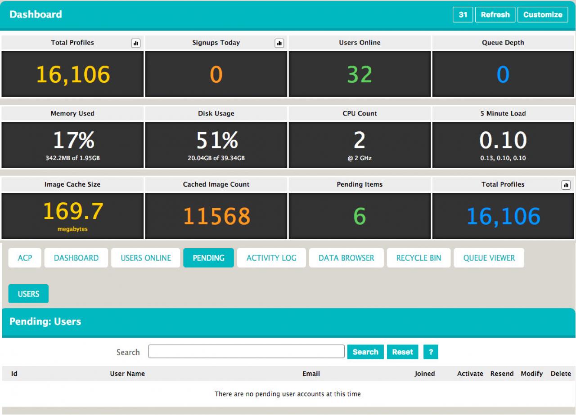Open the Customize dashboard button
The width and height of the screenshot is (576, 415).
(542, 14)
